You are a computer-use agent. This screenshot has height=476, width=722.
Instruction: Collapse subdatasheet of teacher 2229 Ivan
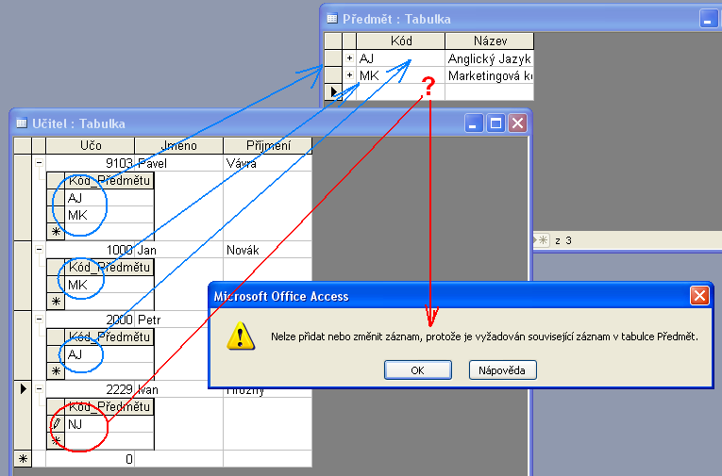[39, 388]
